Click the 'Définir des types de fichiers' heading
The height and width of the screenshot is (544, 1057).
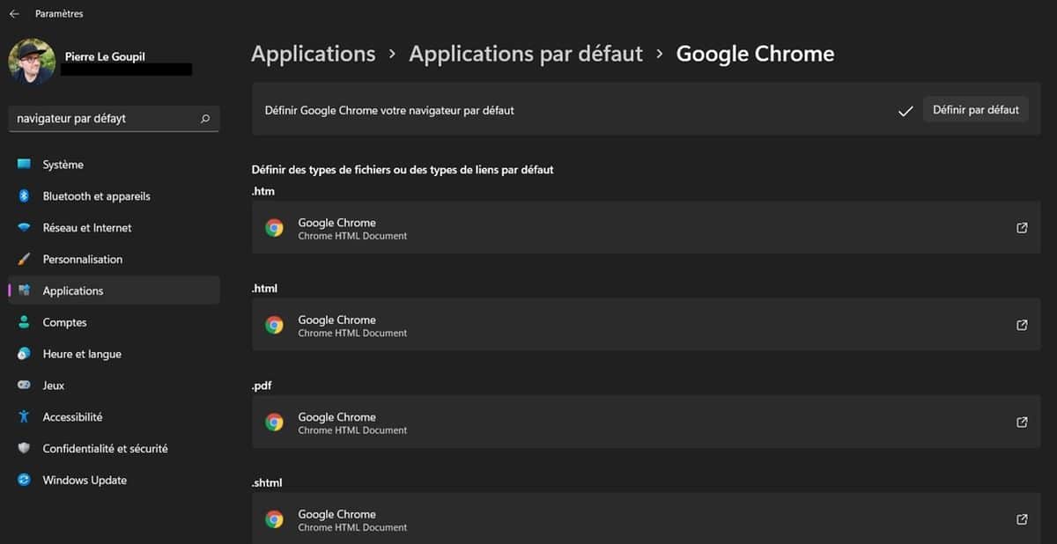[x=403, y=169]
